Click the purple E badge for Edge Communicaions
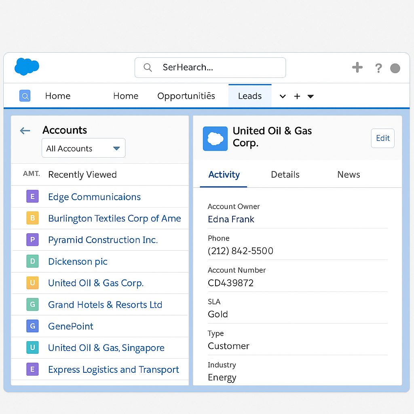Image resolution: width=414 pixels, height=414 pixels. [32, 196]
